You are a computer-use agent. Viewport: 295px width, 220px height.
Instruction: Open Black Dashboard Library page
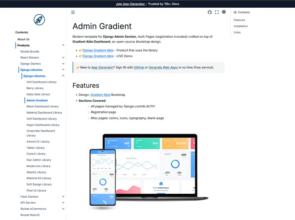(42, 106)
